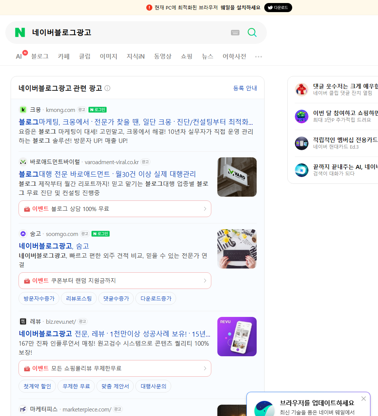Open the soomgo.com URL text

click(62, 234)
